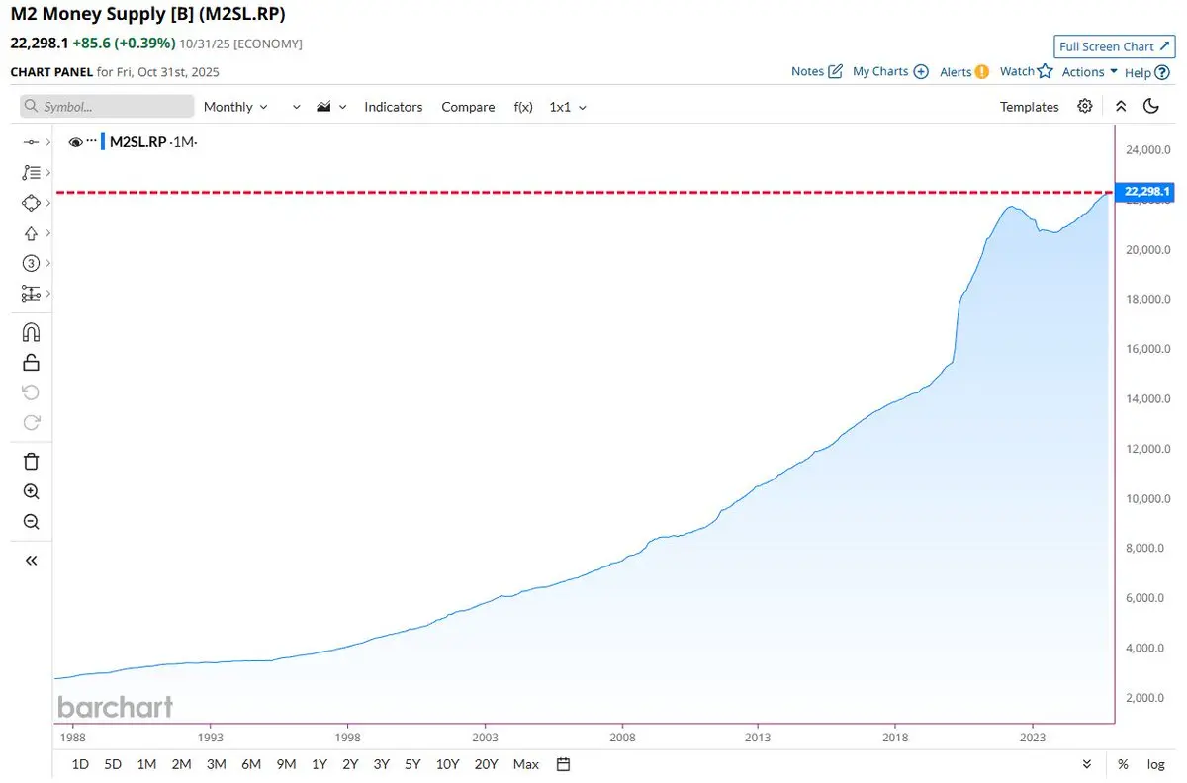Viewport: 1187px width, 783px height.
Task: Select the 2M time range
Action: coord(181,764)
